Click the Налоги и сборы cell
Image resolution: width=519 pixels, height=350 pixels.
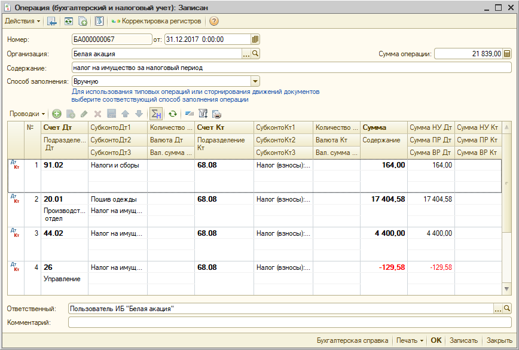[x=118, y=165]
